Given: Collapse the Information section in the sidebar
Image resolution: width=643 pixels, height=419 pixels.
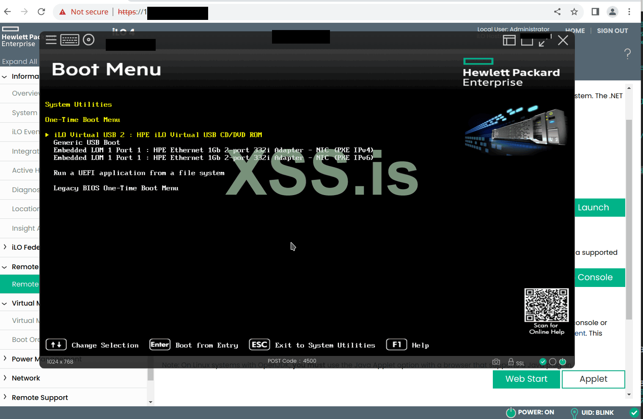Looking at the screenshot, I should point(4,76).
